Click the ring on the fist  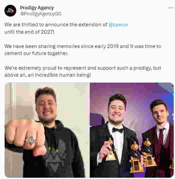(x=31, y=140)
